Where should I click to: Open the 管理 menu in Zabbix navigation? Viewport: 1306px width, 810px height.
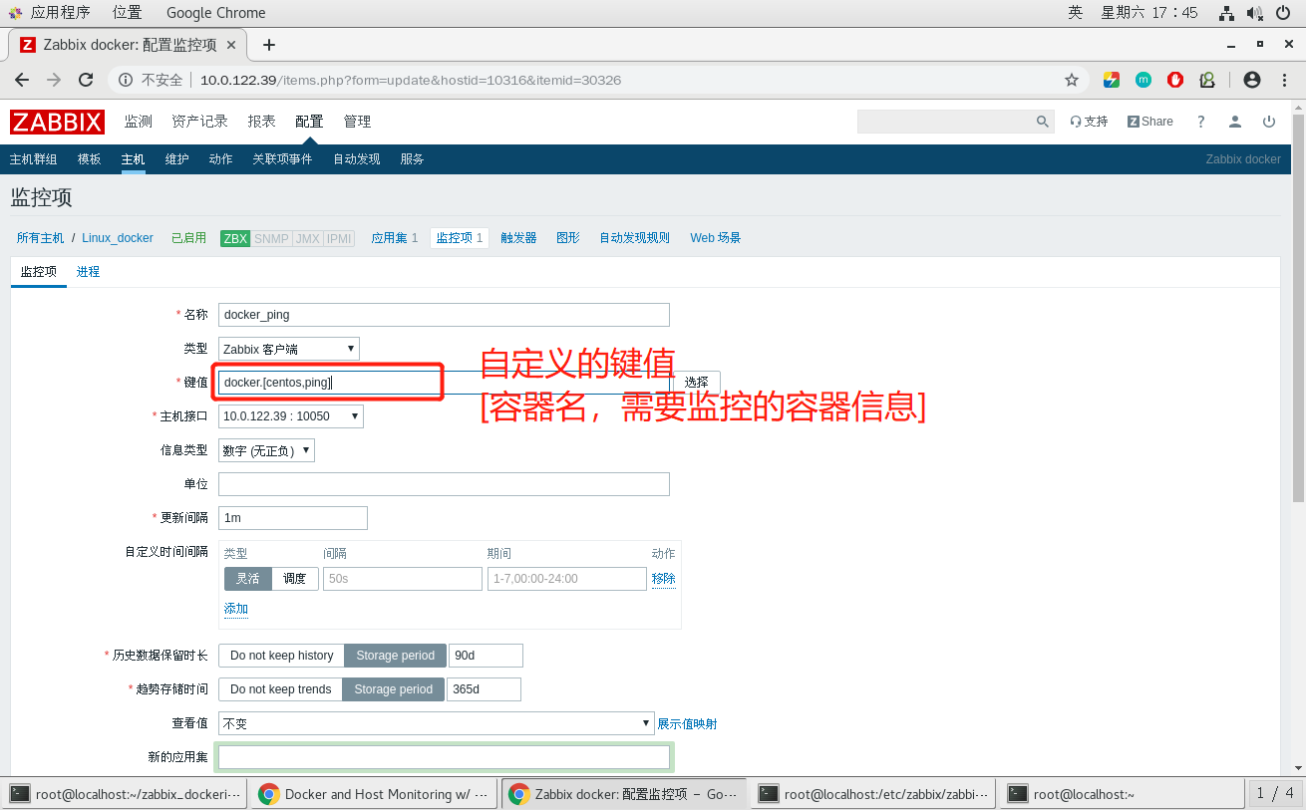coord(357,121)
